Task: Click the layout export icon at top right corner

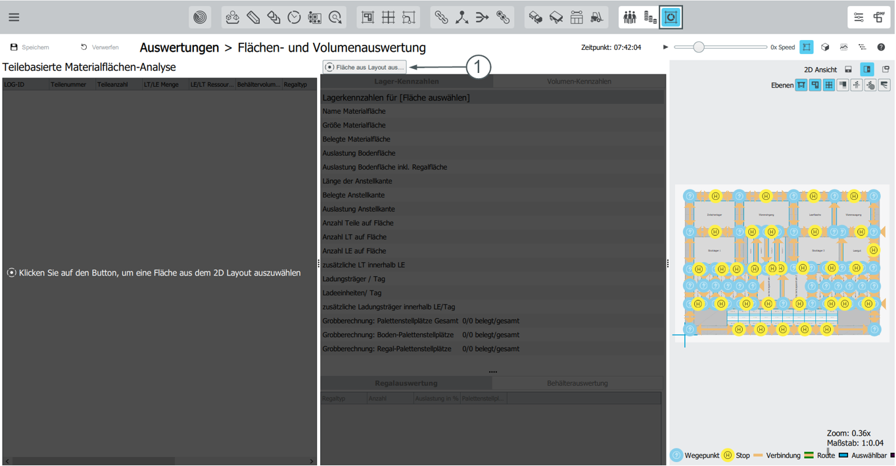Action: (879, 18)
